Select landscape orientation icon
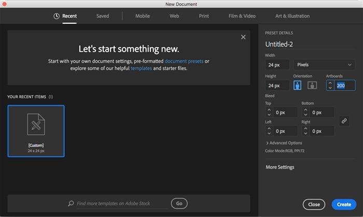 [x=312, y=85]
